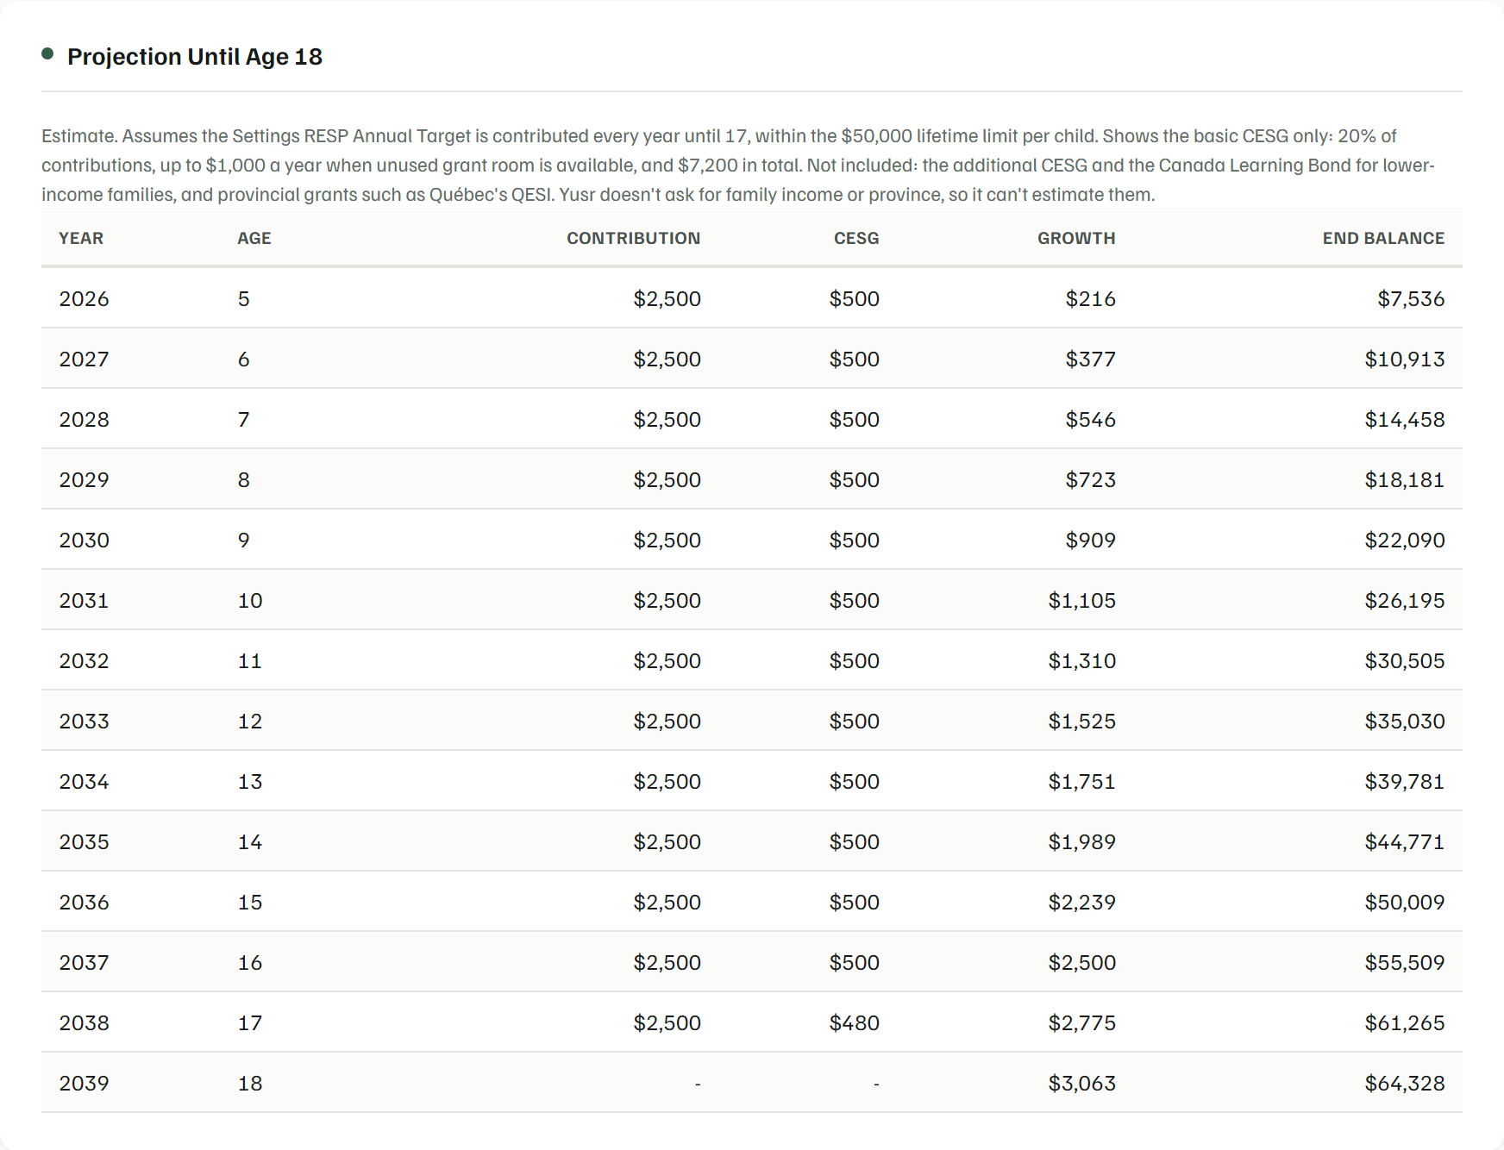Screen dimensions: 1504x1150
Task: Click end balance $35,030
Action: [1405, 722]
